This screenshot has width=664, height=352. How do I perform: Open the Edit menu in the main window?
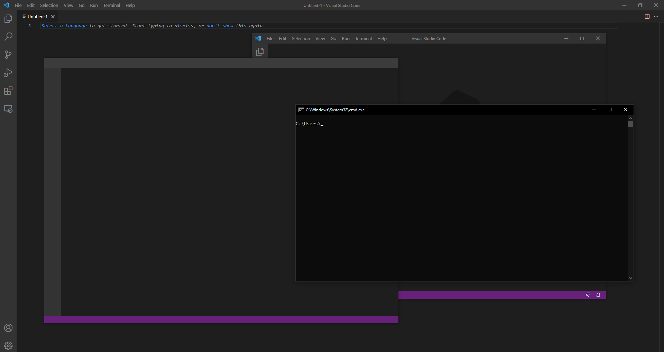click(x=31, y=5)
